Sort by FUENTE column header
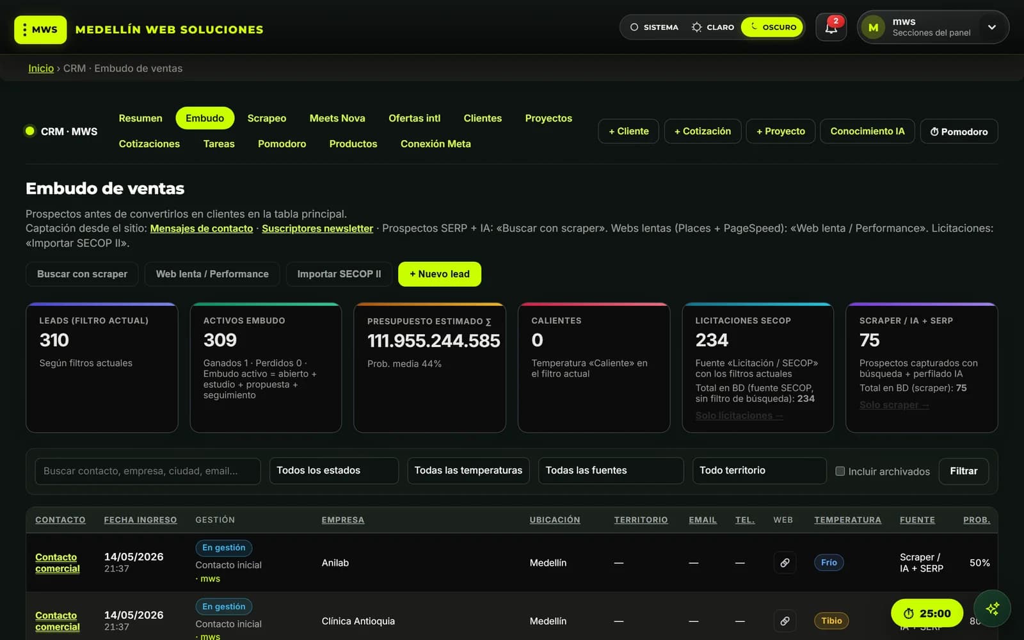This screenshot has width=1024, height=640. coord(917,520)
